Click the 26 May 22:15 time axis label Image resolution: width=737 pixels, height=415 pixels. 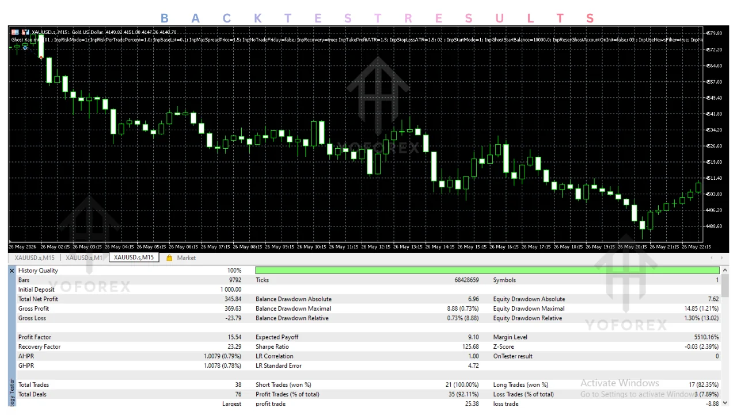click(x=696, y=247)
